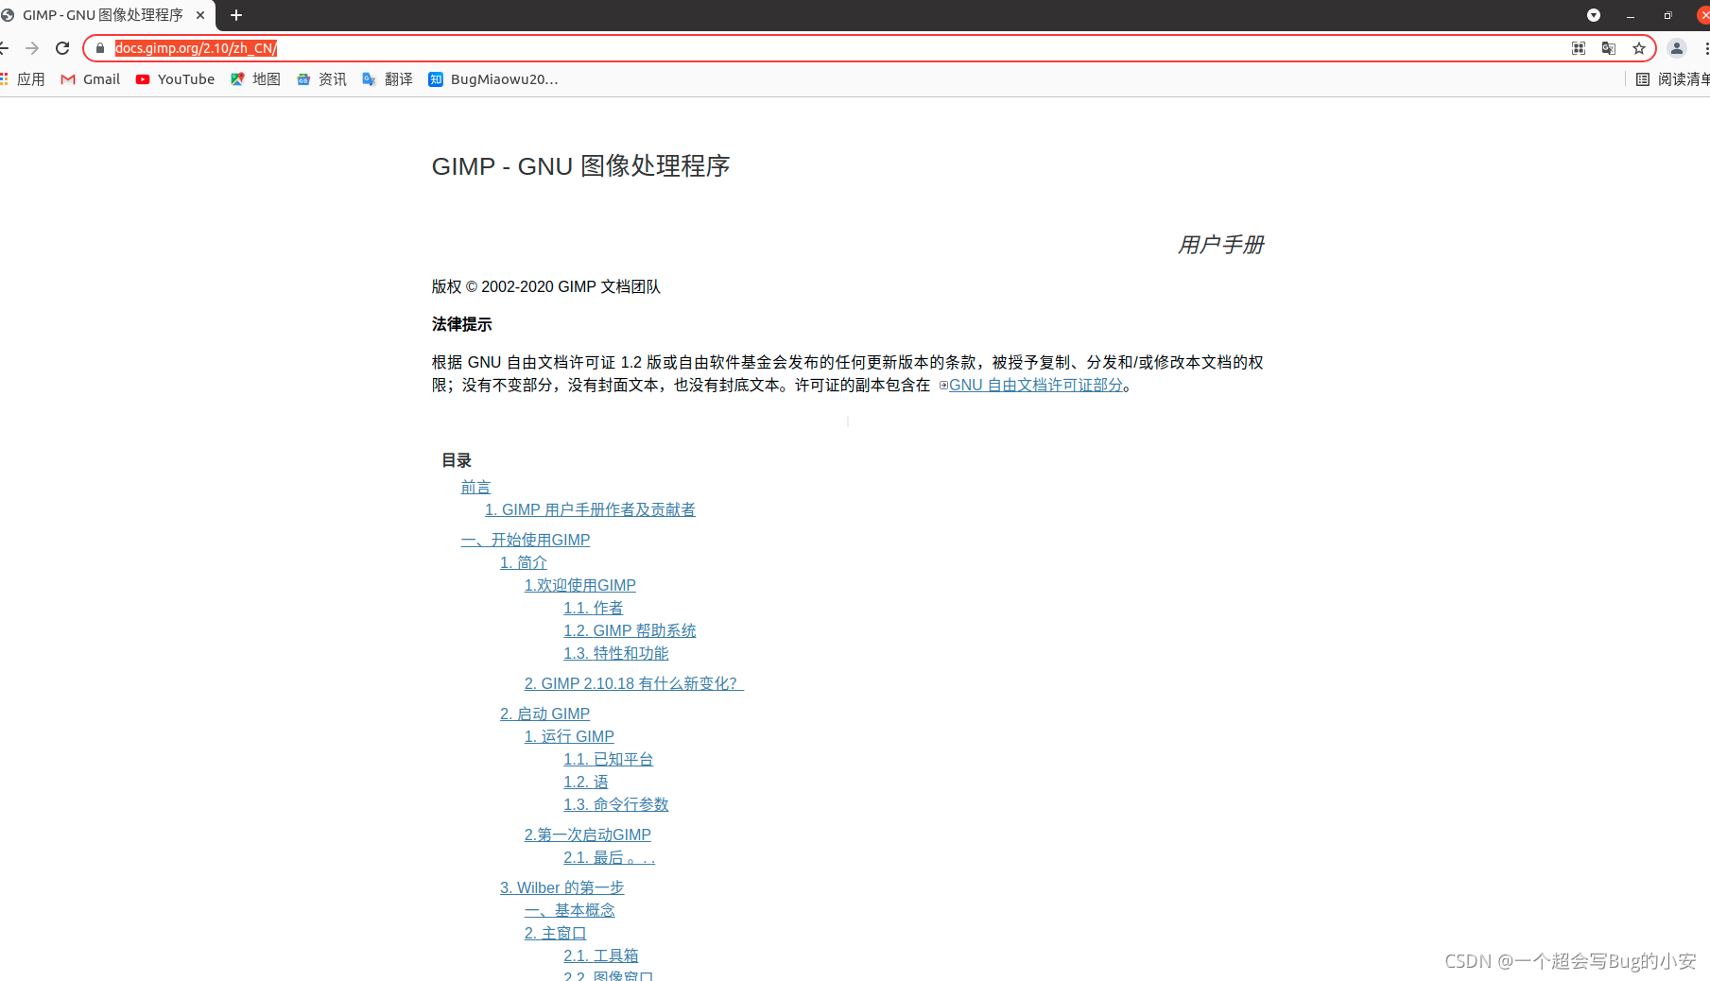Open the 前言 contents link
The height and width of the screenshot is (981, 1710).
tap(475, 488)
